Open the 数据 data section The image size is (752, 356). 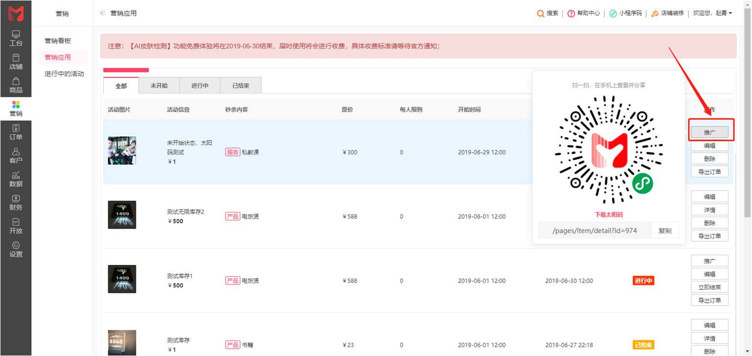click(16, 180)
